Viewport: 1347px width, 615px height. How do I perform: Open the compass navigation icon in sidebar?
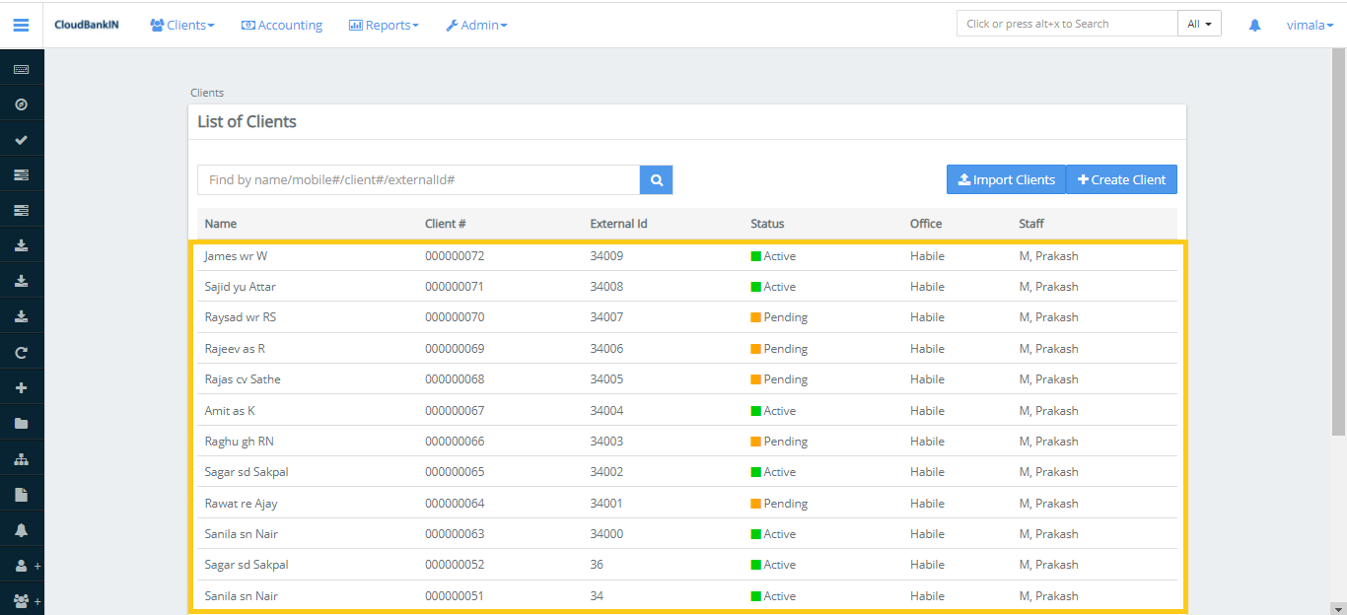[21, 104]
